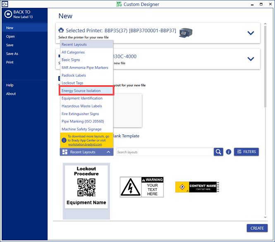The height and width of the screenshot is (242, 275).
Task: Click the search magnifier icon
Action: pyautogui.click(x=218, y=152)
